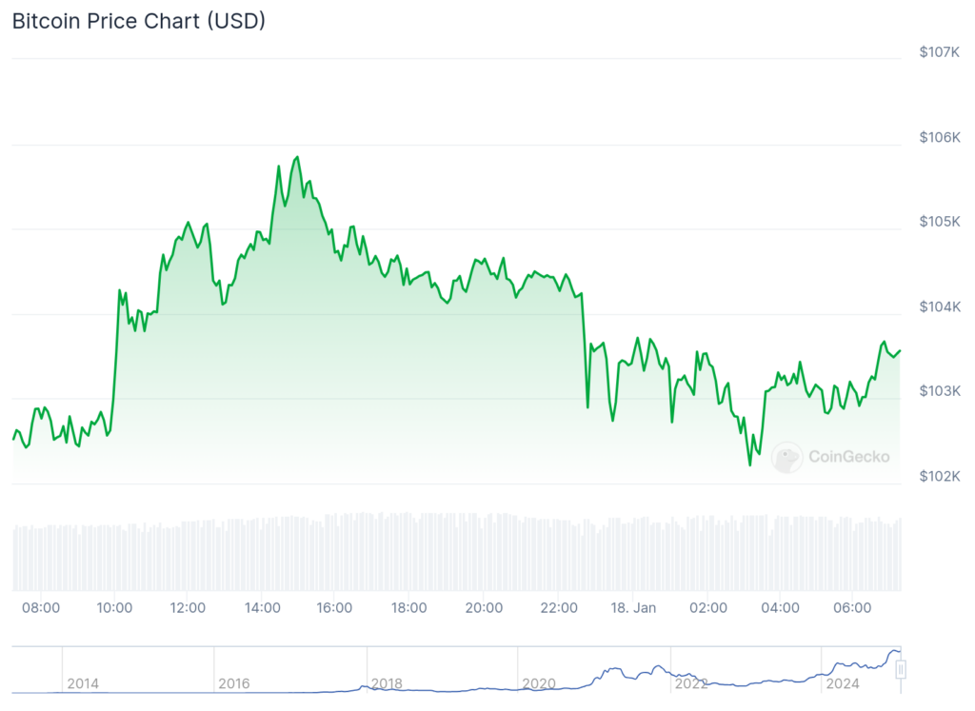Click the volume bars above 12:00
This screenshot has width=975, height=711.
(x=188, y=555)
